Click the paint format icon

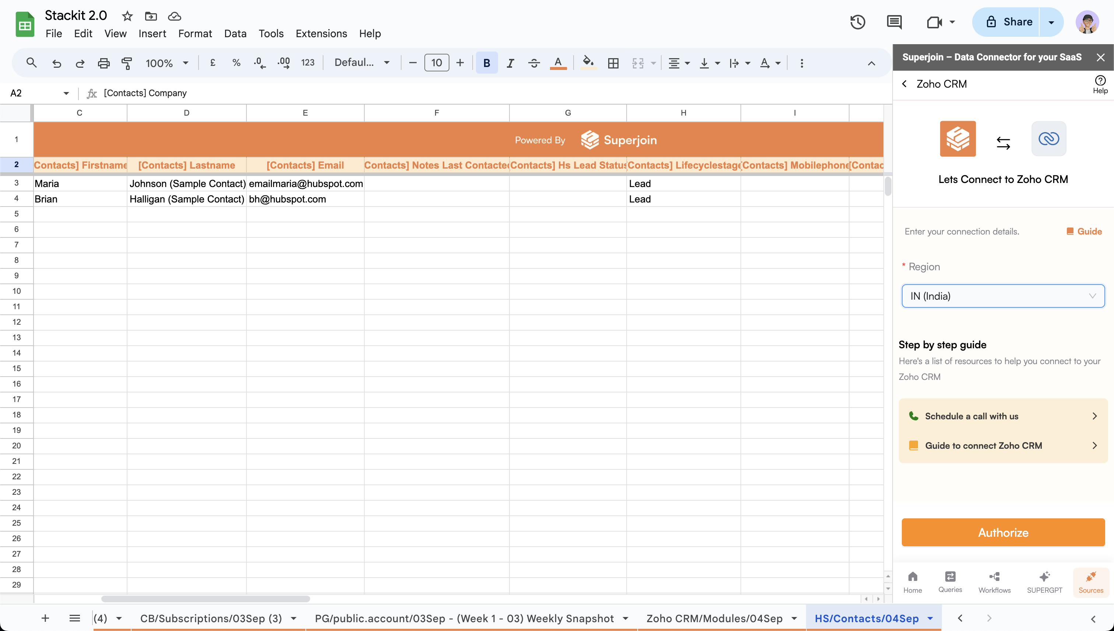click(127, 63)
